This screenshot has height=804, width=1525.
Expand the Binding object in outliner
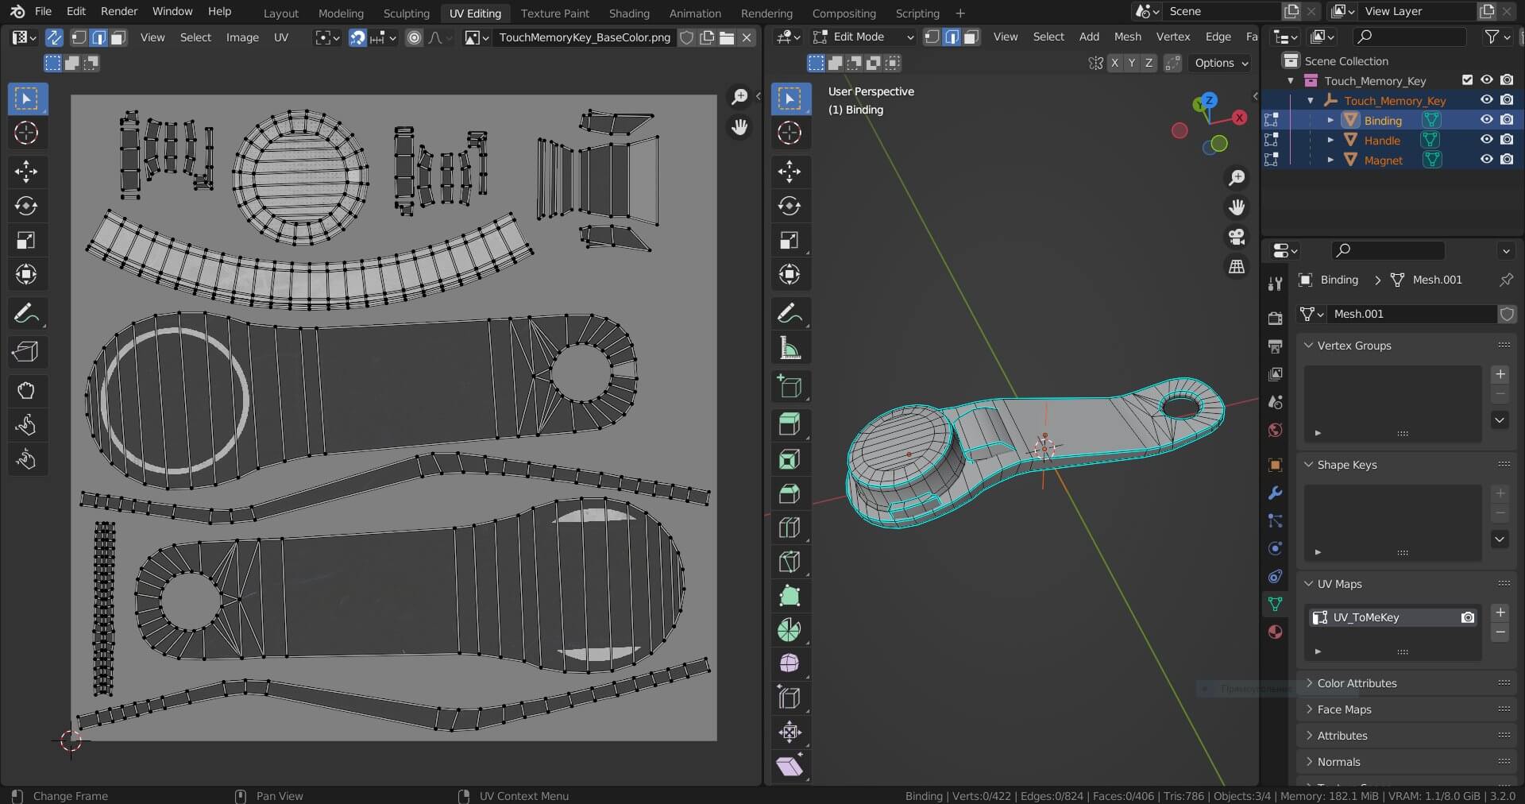[x=1330, y=120]
